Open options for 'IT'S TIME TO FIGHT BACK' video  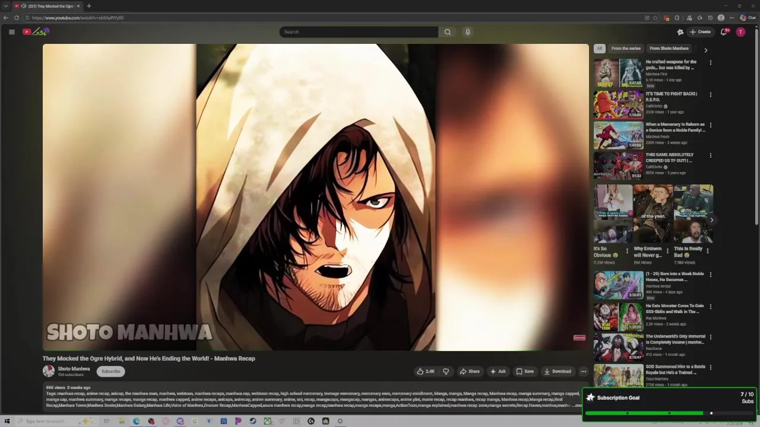(x=710, y=94)
